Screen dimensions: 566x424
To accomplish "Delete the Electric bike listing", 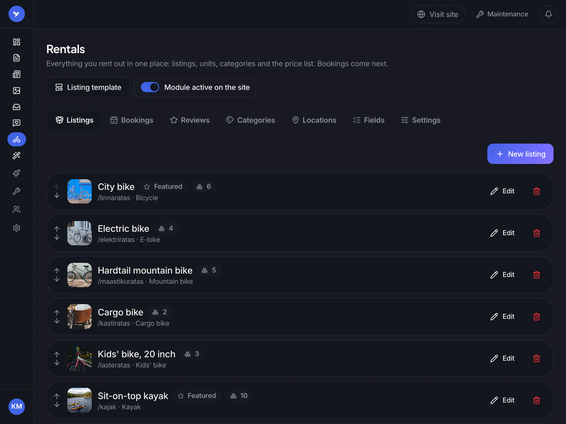I will tap(537, 233).
